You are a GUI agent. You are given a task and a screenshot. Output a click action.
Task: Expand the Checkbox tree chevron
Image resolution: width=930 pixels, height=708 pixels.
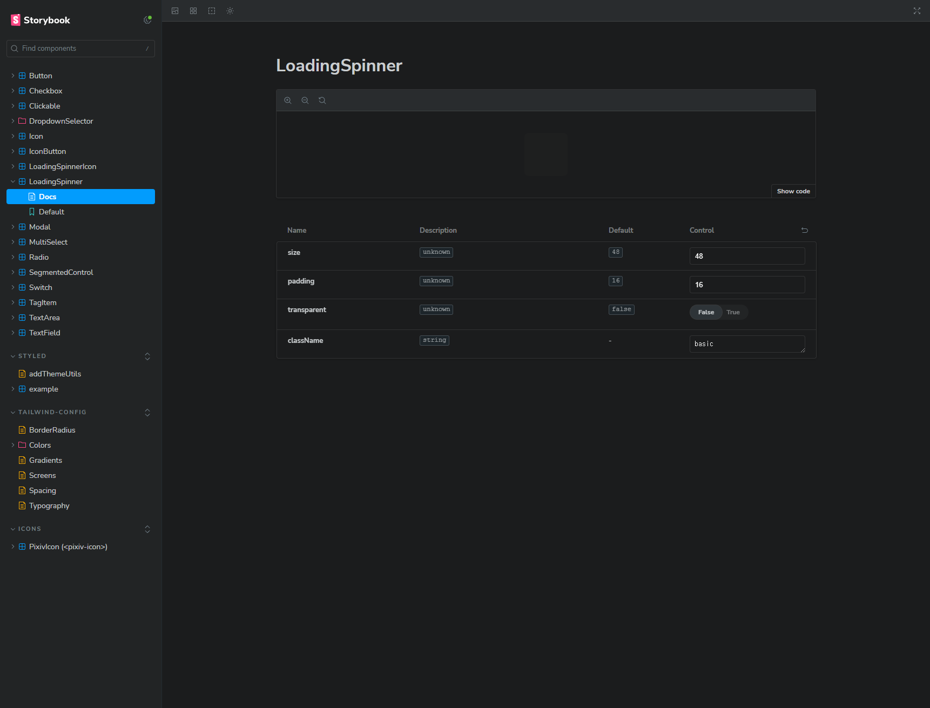13,91
